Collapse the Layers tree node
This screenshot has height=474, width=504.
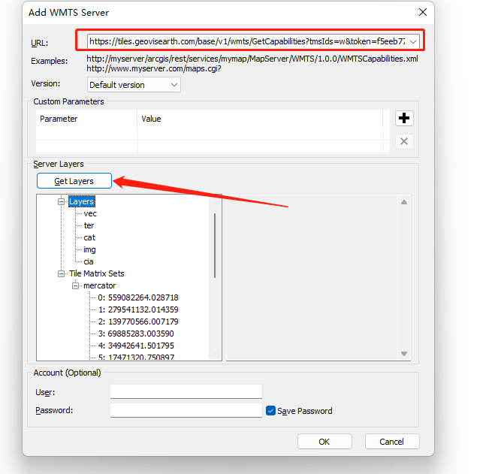point(62,201)
